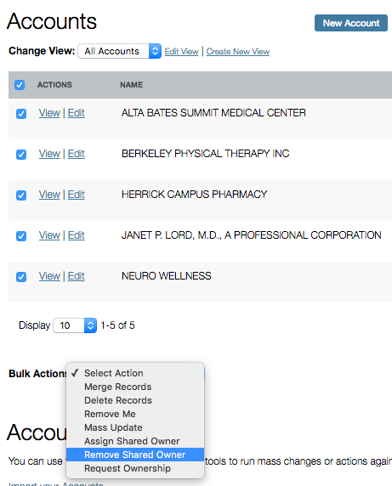Click the ACTIONS column header

(x=54, y=85)
